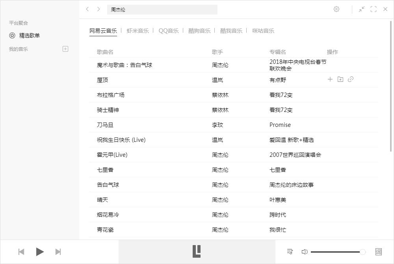Copy the song link for 屋顶
This screenshot has width=394, height=264.
351,79
